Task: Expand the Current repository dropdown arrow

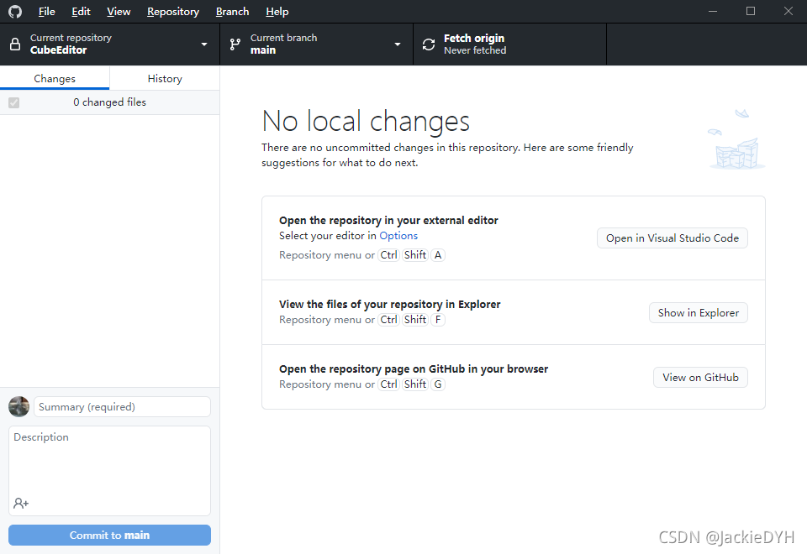Action: tap(204, 44)
